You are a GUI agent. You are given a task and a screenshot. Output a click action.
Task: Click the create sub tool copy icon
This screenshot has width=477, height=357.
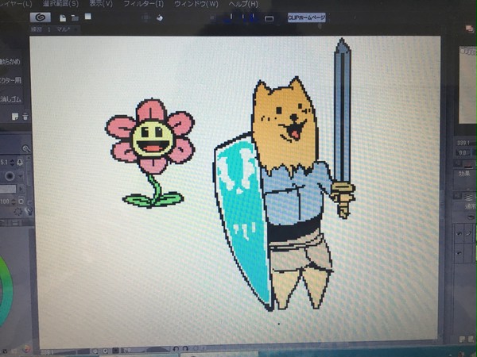(15, 117)
